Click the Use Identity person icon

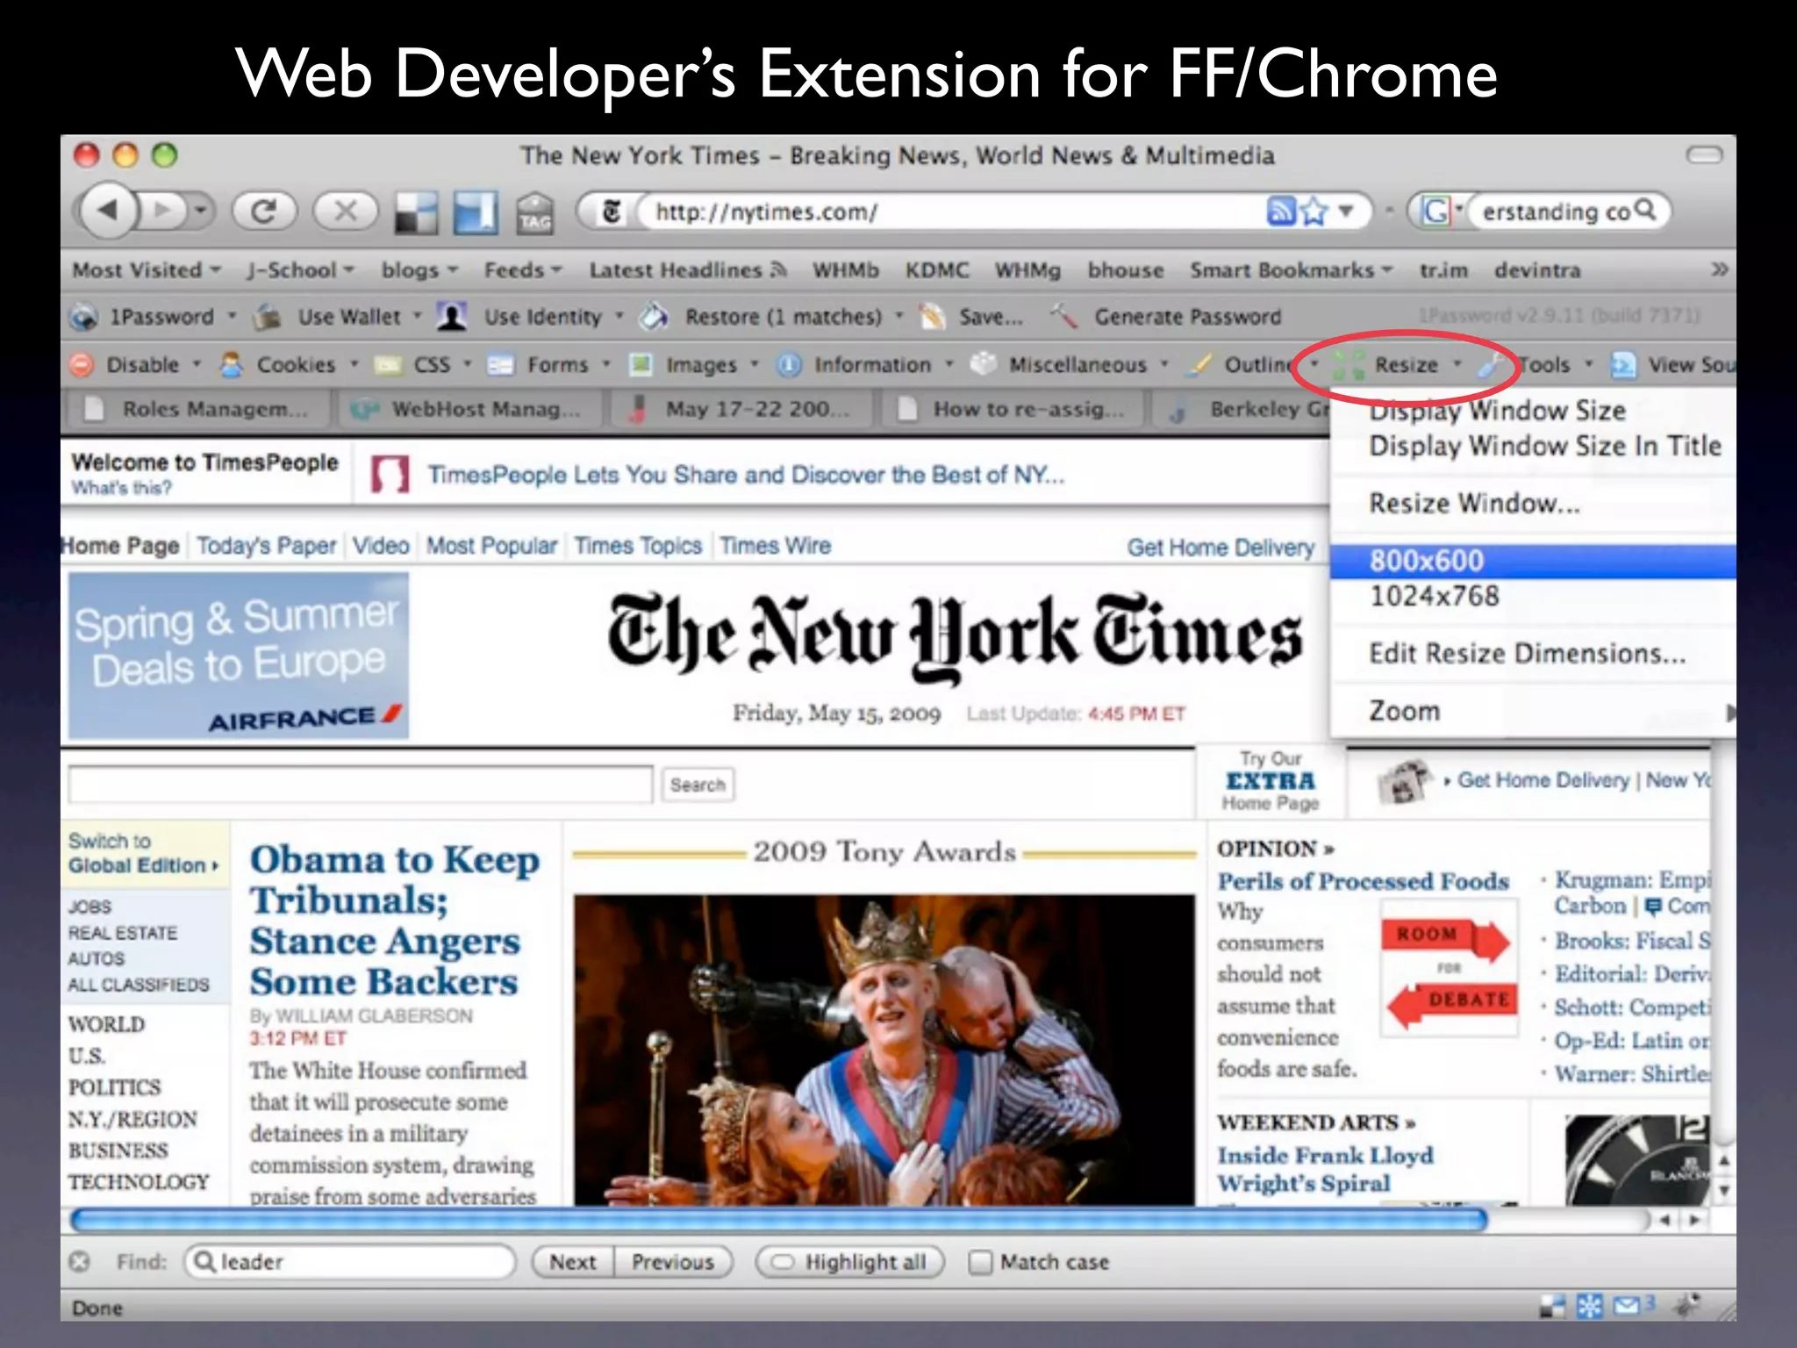pos(452,317)
